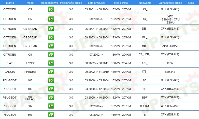Click fuel icon in PEUGEOT 406 8C row
199x119 pixels.
click(x=51, y=89)
